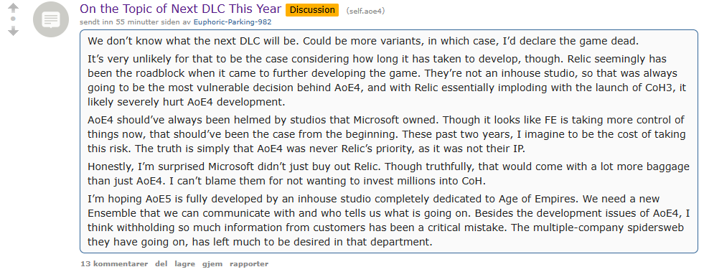Hide the post using 'gjem'

[212, 264]
